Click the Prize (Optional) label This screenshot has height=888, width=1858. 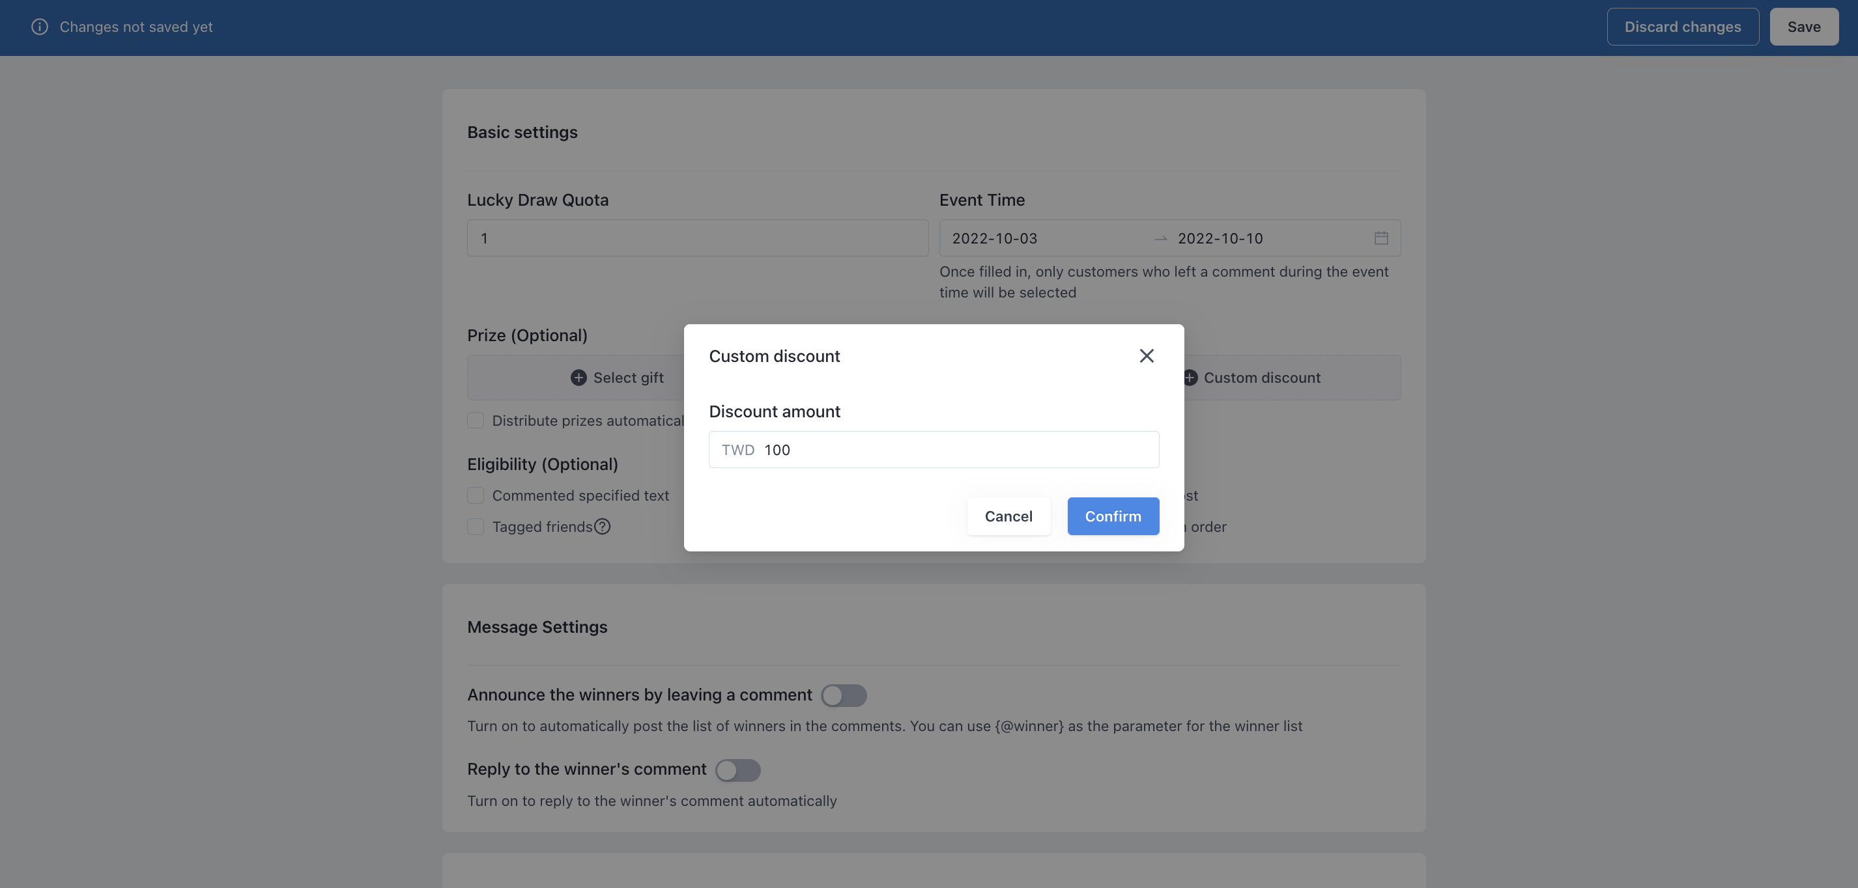(527, 335)
